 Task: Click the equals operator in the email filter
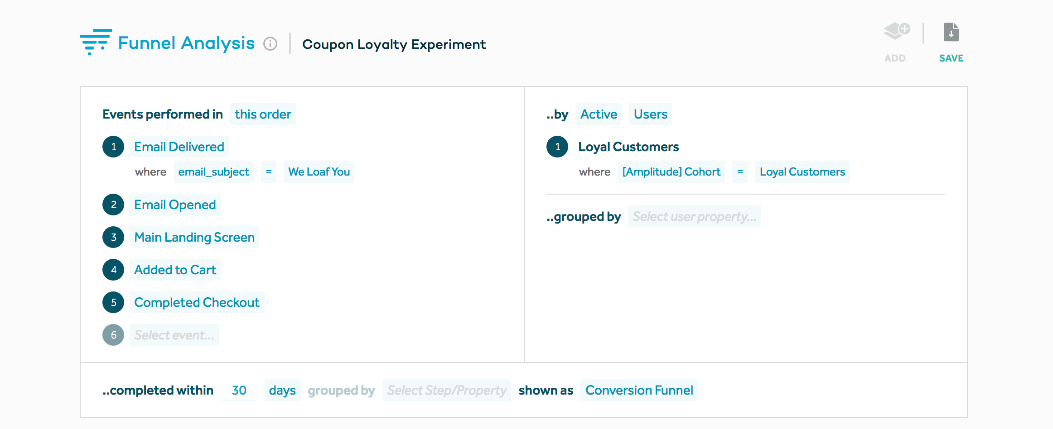(x=268, y=172)
